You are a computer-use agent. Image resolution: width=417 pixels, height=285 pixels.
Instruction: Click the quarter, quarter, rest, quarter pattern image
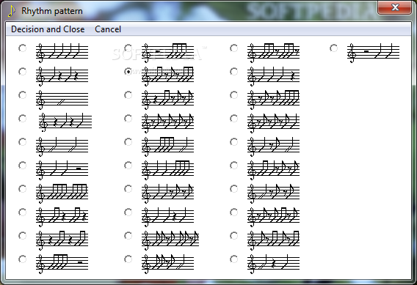(x=167, y=217)
